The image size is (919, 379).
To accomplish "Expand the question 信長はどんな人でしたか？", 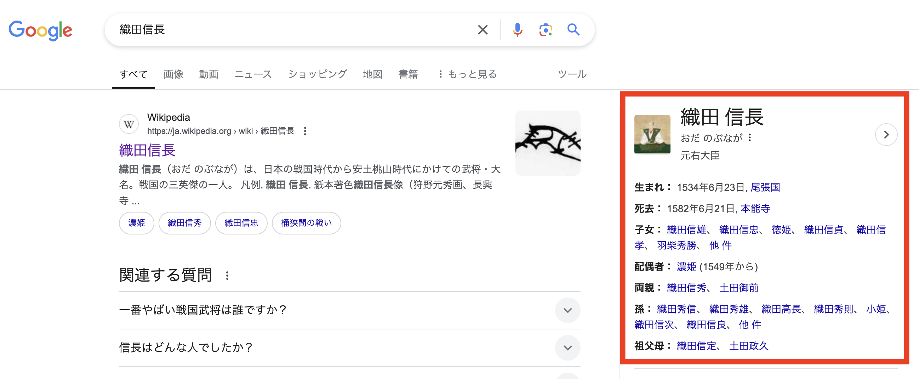I will click(350, 347).
